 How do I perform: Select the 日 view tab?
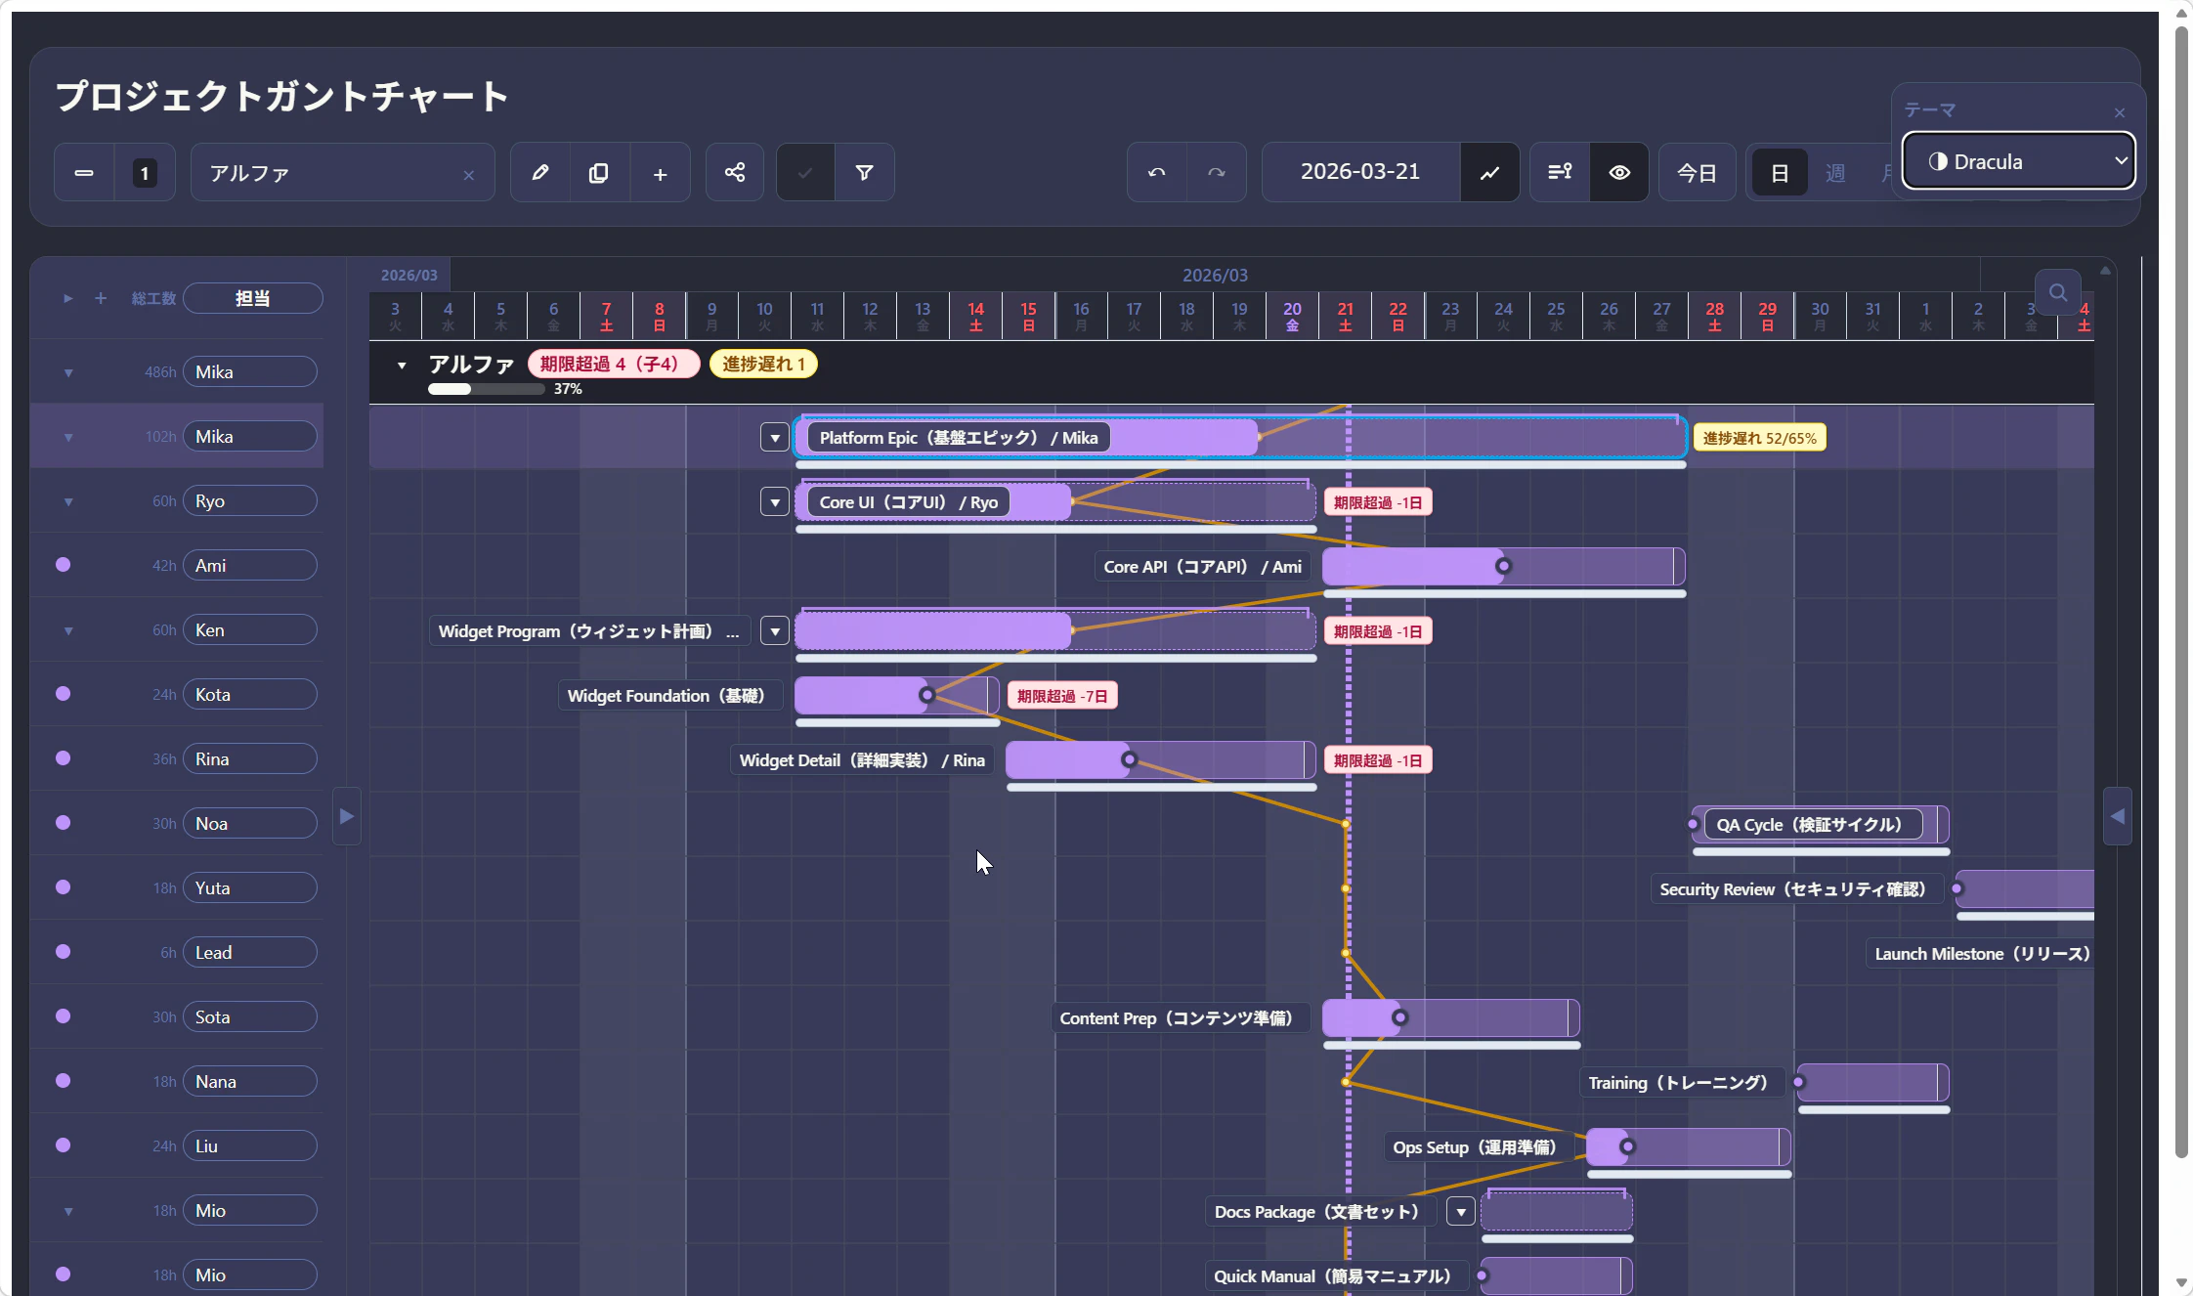pos(1780,173)
